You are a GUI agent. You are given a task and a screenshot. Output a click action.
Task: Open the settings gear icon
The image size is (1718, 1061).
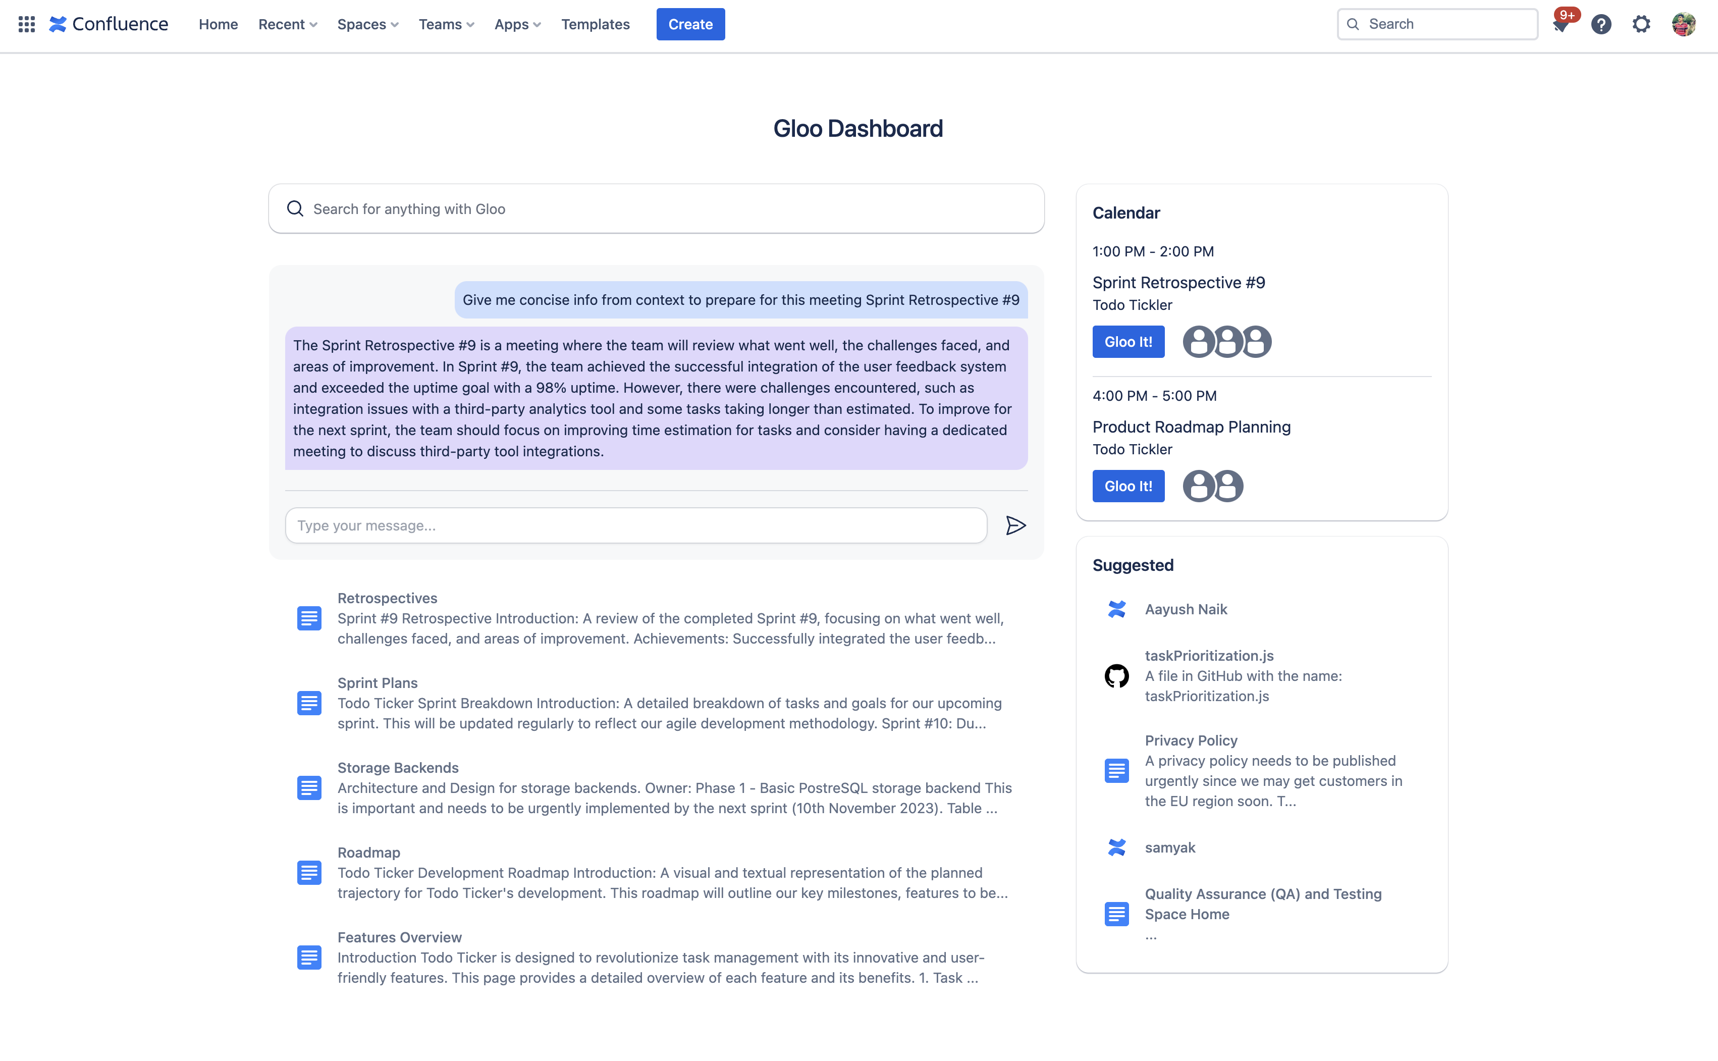click(x=1641, y=25)
